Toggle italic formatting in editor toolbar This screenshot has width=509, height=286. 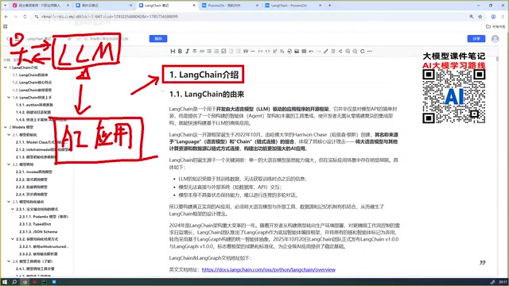click(x=188, y=51)
